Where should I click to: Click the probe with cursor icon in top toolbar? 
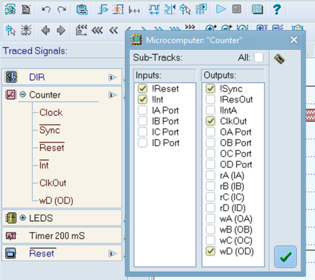185,9
